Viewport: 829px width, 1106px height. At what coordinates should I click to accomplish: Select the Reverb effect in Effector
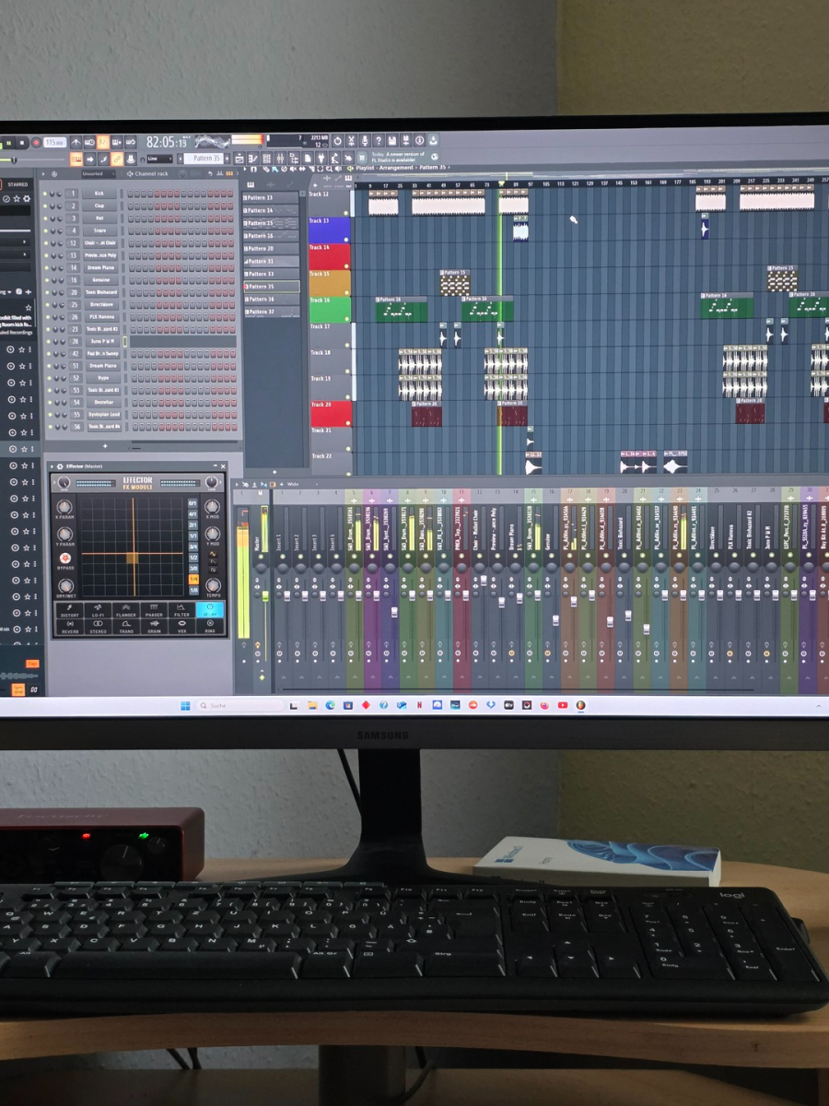(70, 627)
